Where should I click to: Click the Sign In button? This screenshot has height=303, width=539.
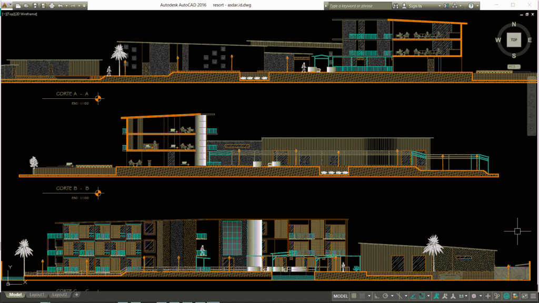415,6
